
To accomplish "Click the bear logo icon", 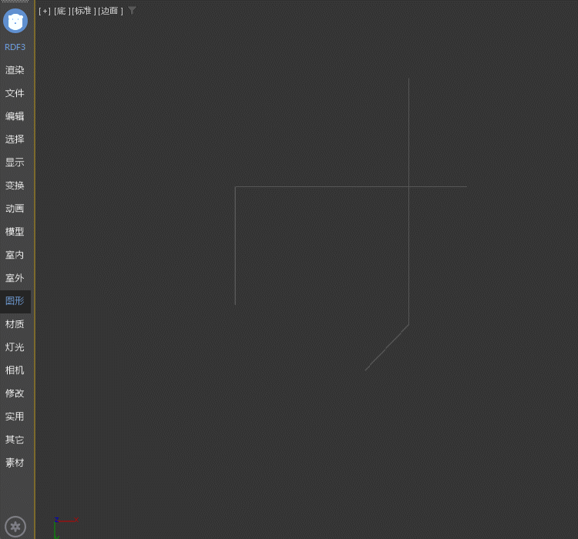I will [15, 21].
